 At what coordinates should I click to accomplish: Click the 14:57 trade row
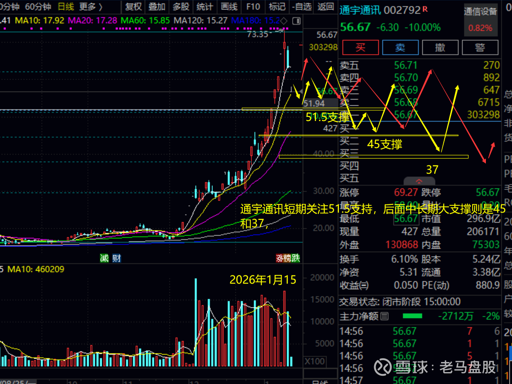[419, 380]
